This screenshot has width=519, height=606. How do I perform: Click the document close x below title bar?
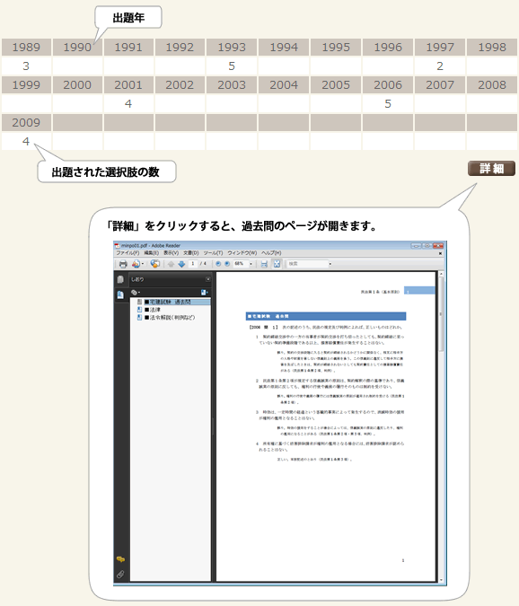coord(440,253)
